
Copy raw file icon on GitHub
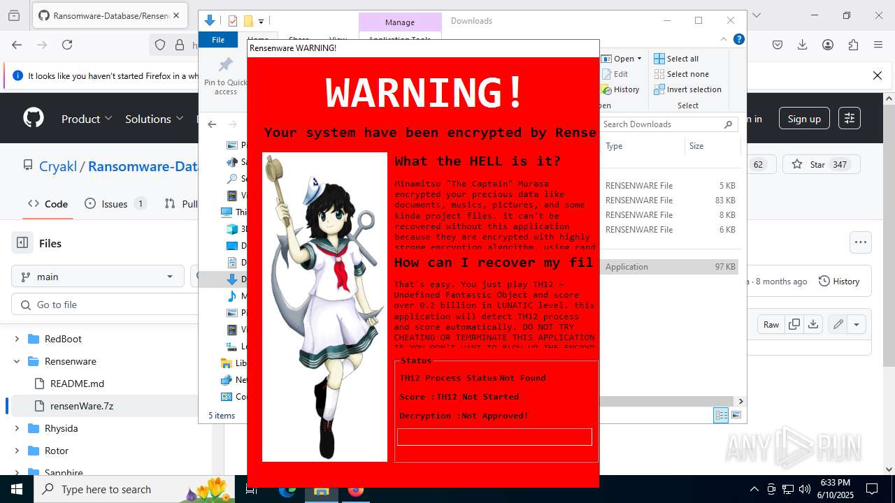pyautogui.click(x=794, y=324)
